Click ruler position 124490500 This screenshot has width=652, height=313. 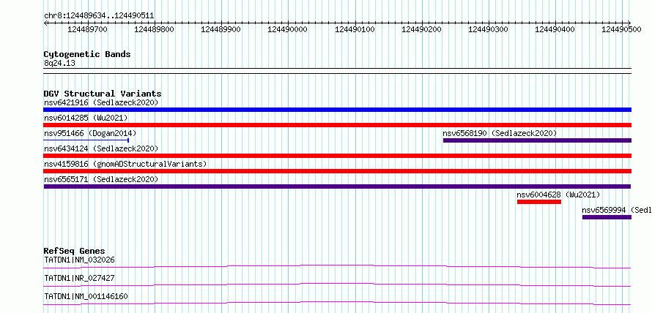coord(622,29)
